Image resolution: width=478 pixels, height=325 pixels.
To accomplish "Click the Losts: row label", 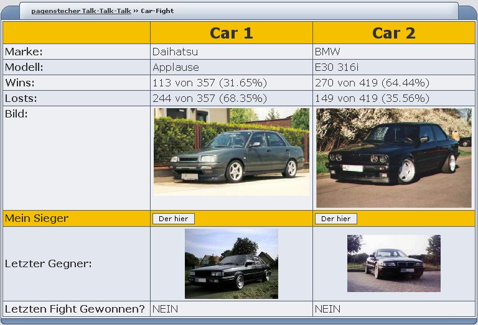I will (21, 98).
